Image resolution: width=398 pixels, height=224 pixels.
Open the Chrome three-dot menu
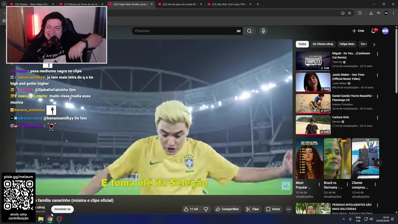394,13
